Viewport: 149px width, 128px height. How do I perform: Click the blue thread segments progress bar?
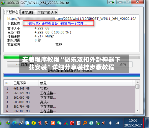point(72,75)
